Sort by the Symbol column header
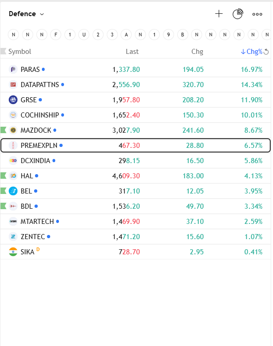This screenshot has height=346, width=273. point(20,52)
